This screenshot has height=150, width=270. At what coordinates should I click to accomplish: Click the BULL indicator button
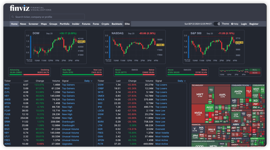[x=255, y=70]
